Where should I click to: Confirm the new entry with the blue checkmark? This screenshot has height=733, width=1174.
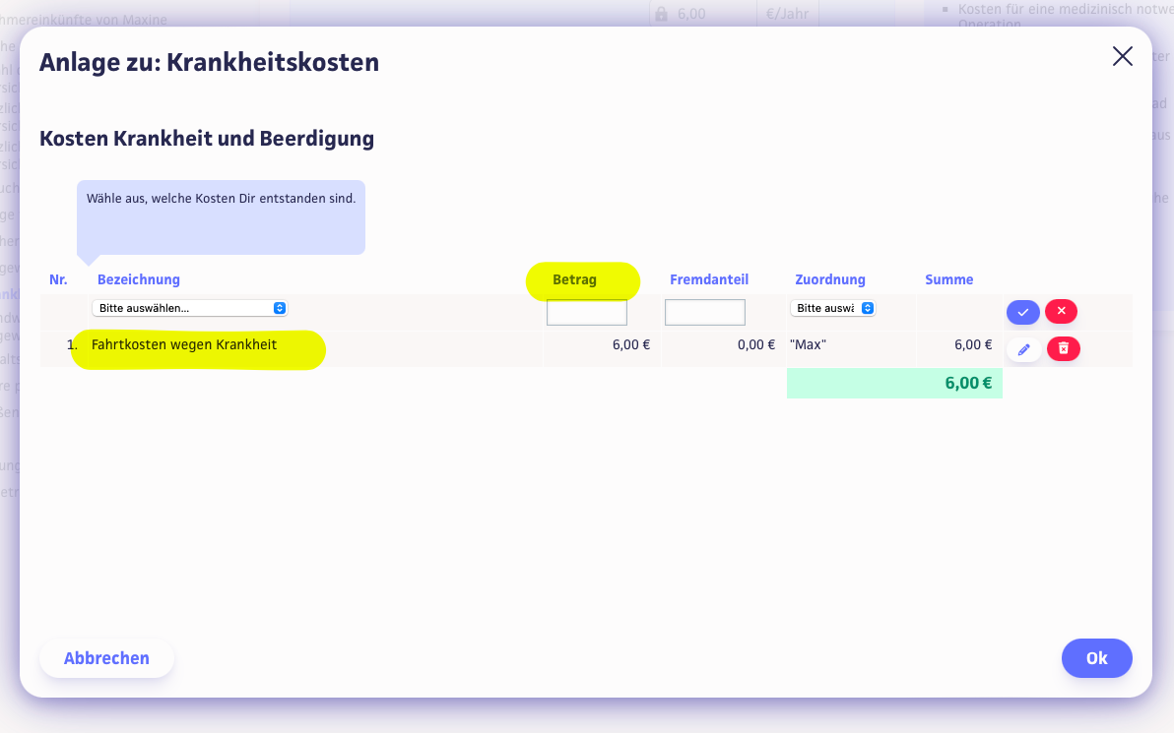pyautogui.click(x=1022, y=312)
